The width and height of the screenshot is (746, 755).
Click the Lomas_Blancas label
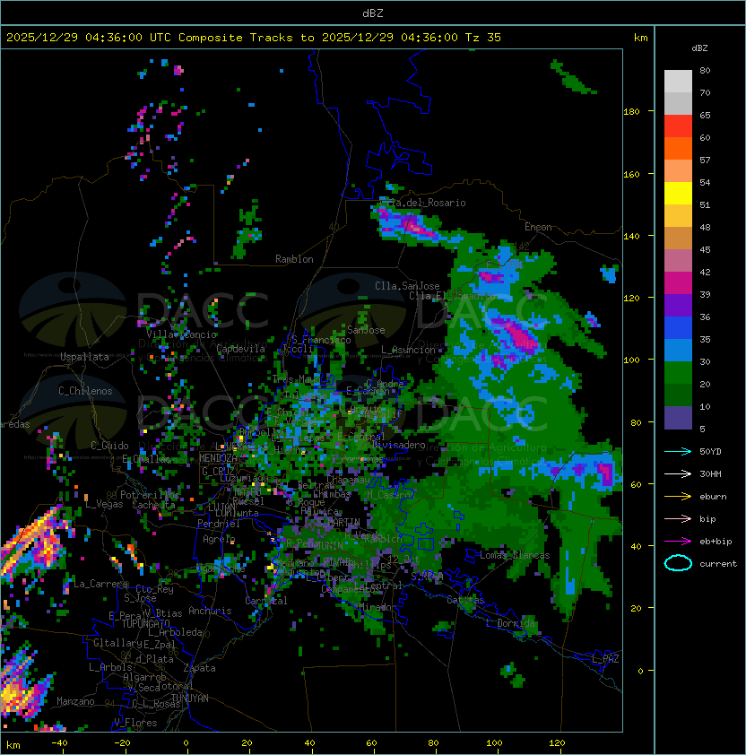[x=515, y=555]
